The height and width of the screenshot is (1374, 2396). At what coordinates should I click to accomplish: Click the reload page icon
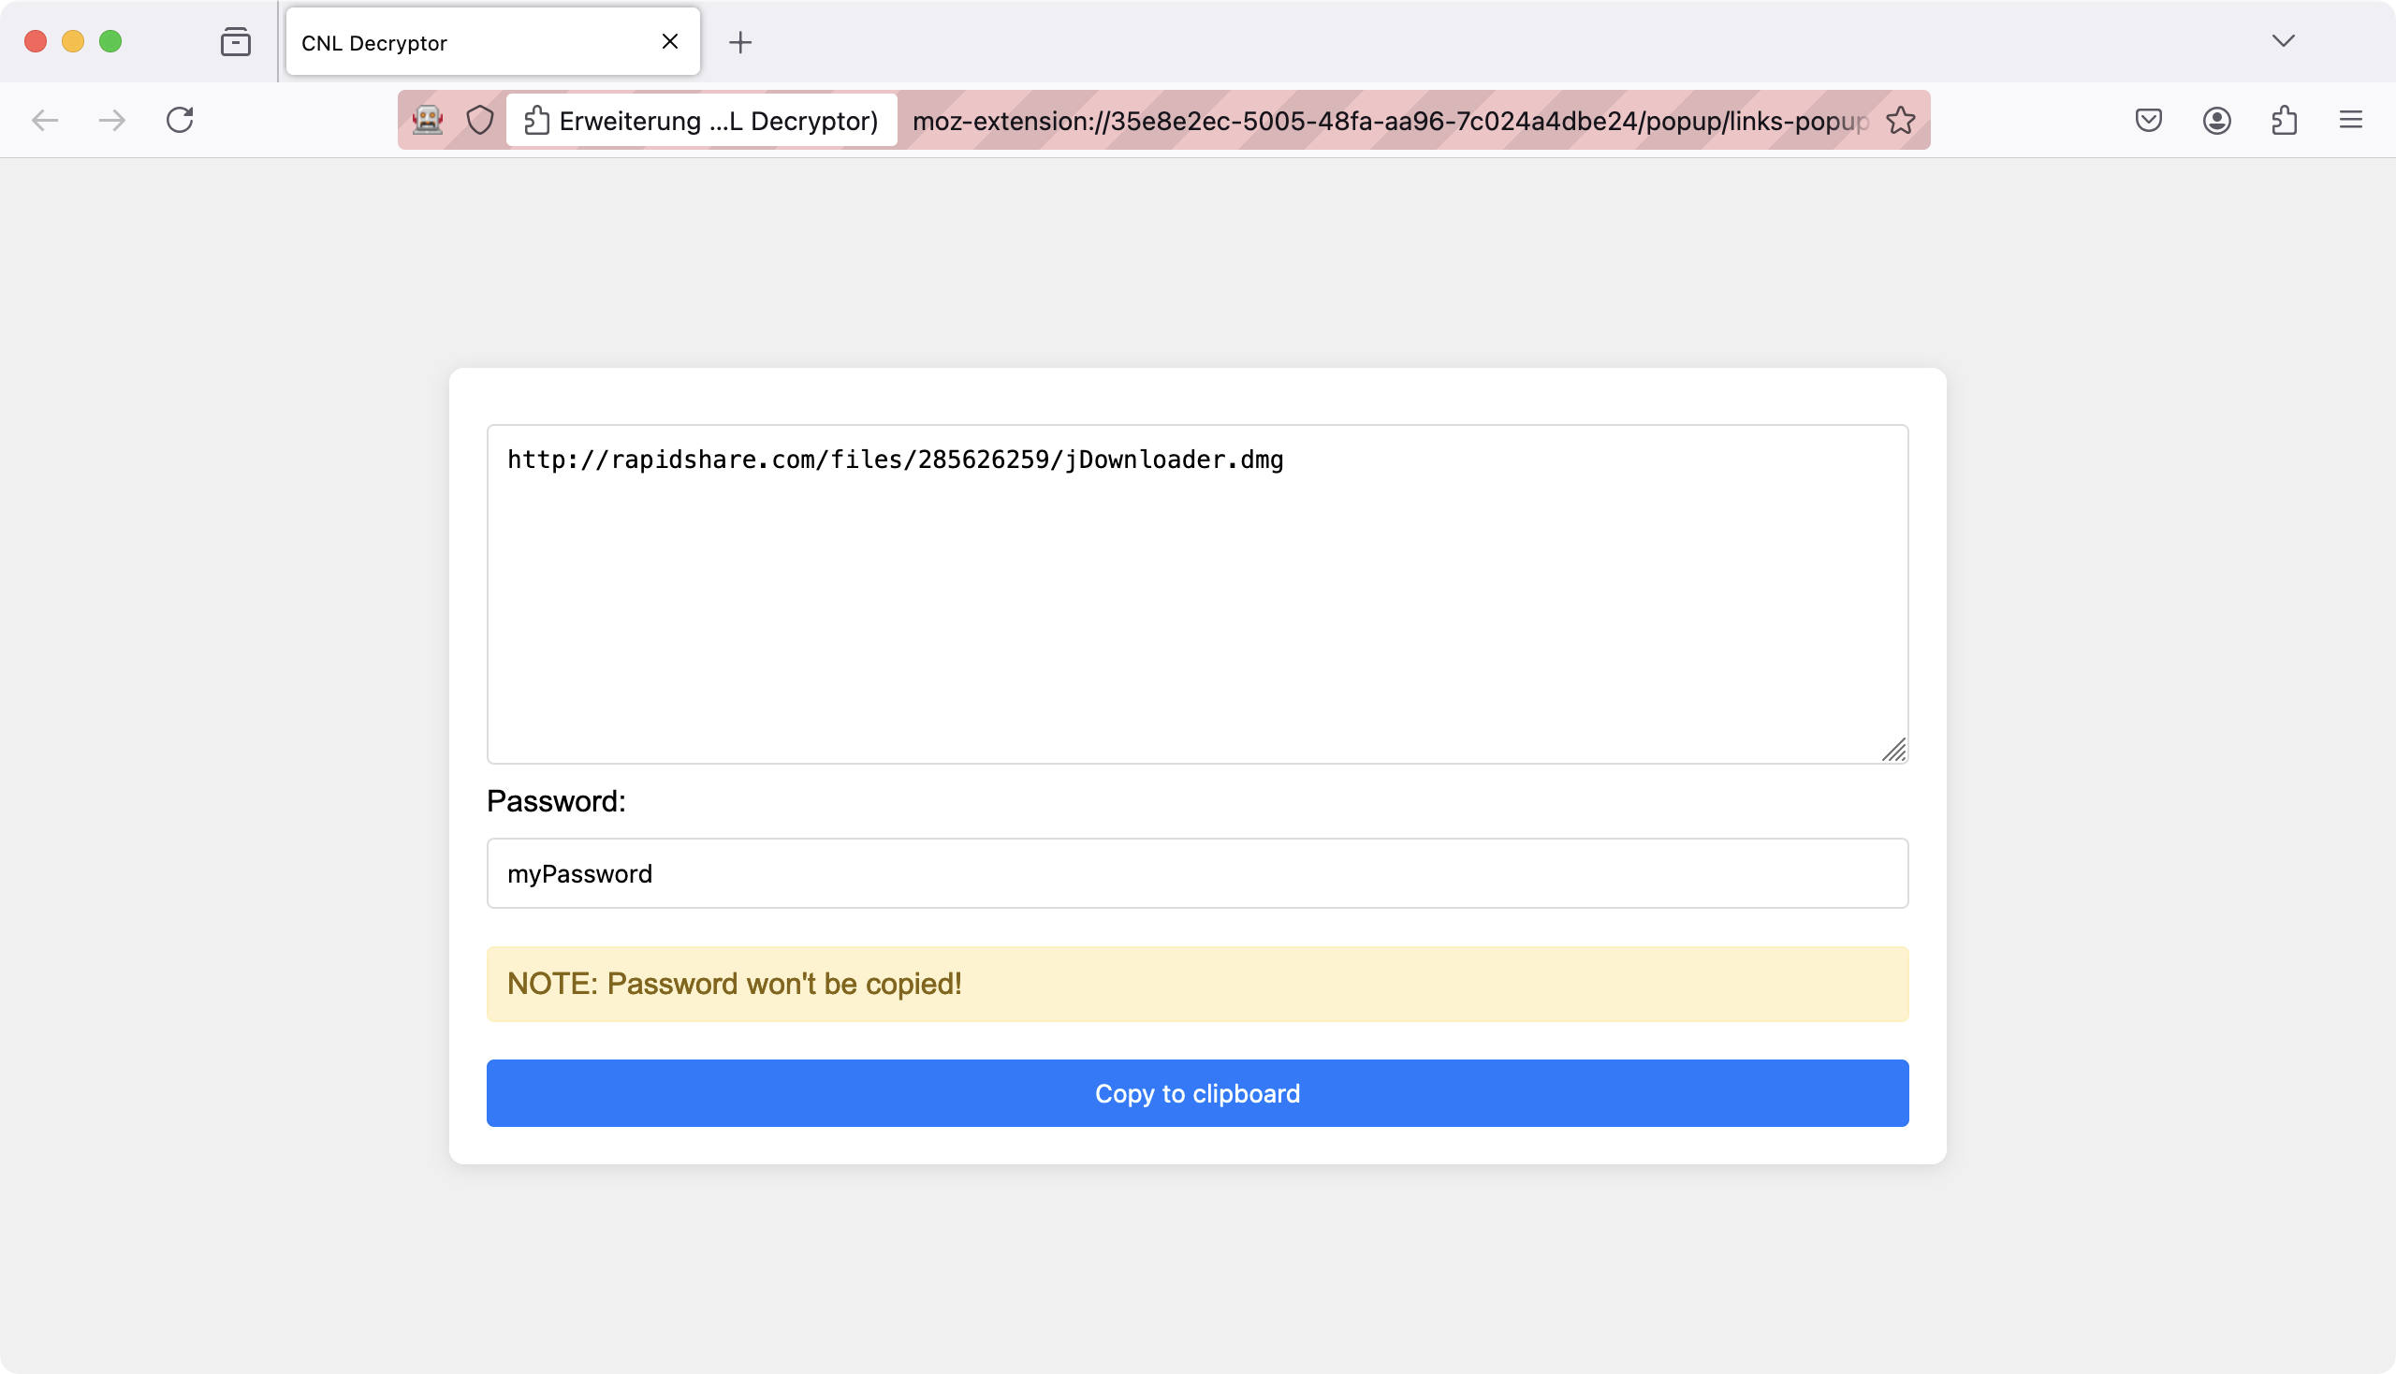pos(180,120)
